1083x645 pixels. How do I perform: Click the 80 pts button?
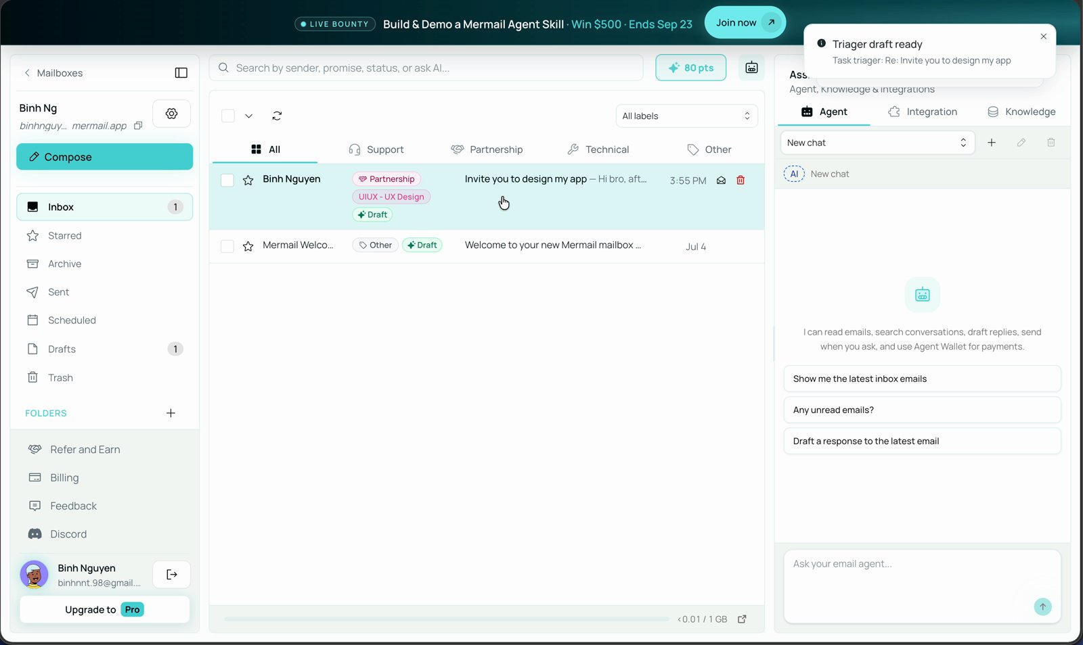click(690, 68)
